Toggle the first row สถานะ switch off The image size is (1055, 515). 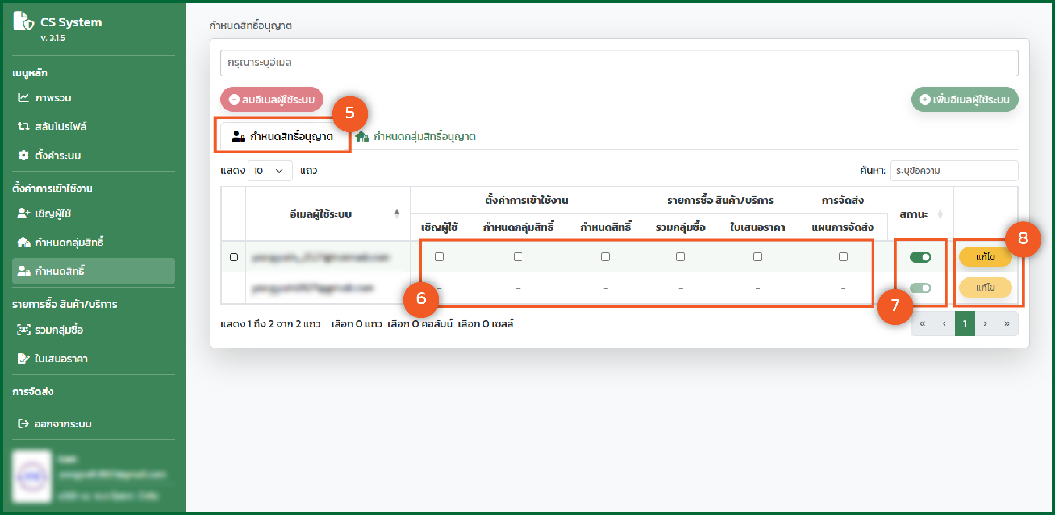click(x=920, y=257)
